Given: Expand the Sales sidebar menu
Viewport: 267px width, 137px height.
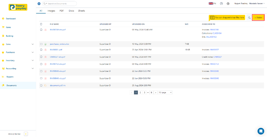Looking at the screenshot, I should [x=33, y=44].
